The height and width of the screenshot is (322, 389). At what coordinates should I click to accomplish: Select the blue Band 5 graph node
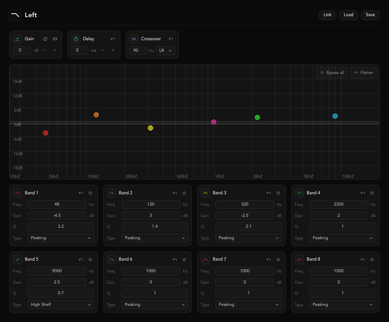pos(335,116)
